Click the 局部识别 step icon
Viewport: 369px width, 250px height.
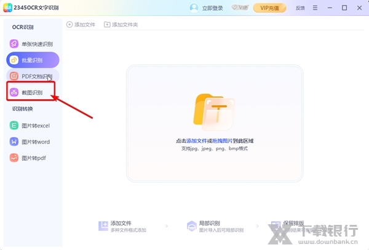[x=191, y=226]
